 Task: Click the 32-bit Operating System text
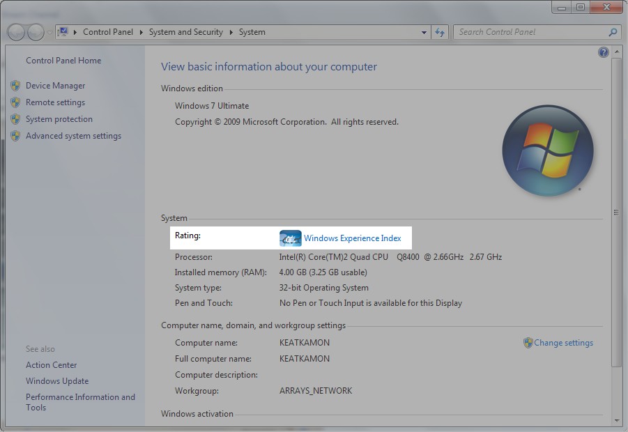[x=323, y=288]
